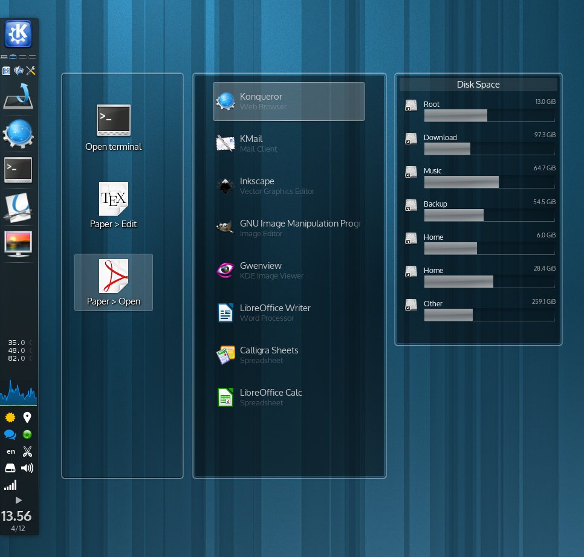Click the dragon mascot icon in panel
Image resolution: width=584 pixels, height=557 pixels.
pyautogui.click(x=19, y=71)
